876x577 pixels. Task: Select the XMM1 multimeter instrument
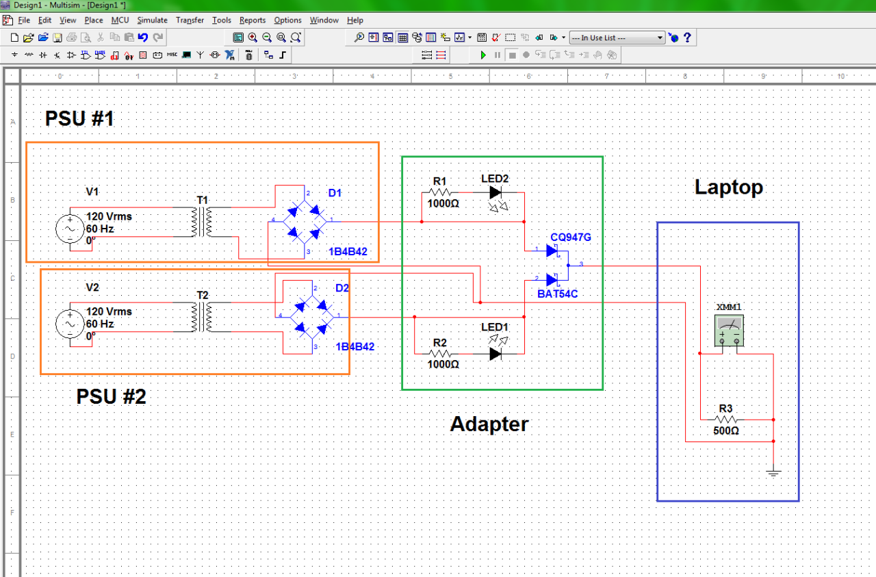tap(729, 331)
